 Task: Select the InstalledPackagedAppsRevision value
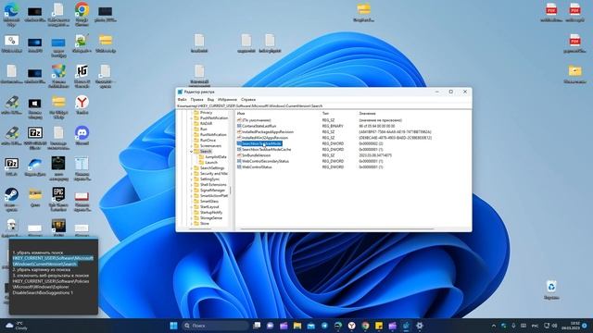pyautogui.click(x=268, y=132)
